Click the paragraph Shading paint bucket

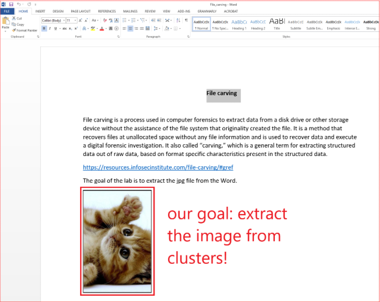tap(167, 29)
